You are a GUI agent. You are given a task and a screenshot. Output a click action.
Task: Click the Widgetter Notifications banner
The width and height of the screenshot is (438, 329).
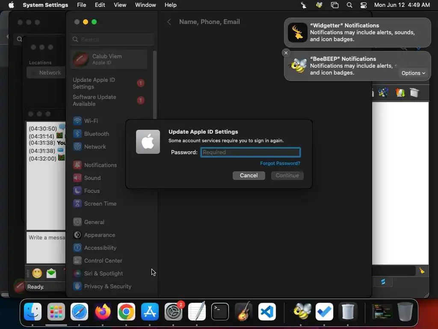click(357, 33)
